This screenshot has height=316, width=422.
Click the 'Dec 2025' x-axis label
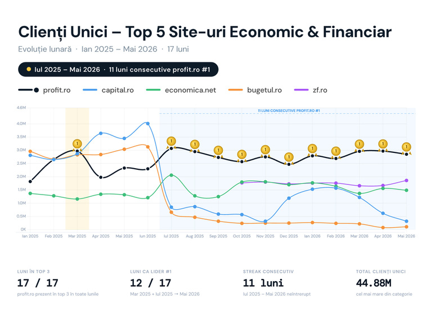click(x=289, y=236)
